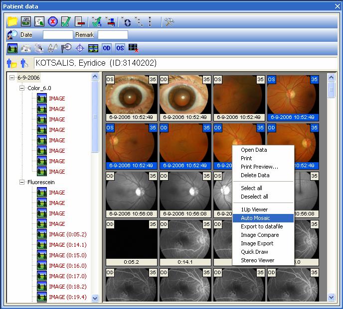
Task: Toggle the OD eye filter button
Action: pos(107,48)
